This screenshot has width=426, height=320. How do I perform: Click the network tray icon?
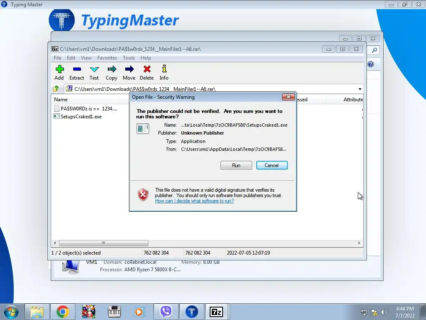point(364,312)
